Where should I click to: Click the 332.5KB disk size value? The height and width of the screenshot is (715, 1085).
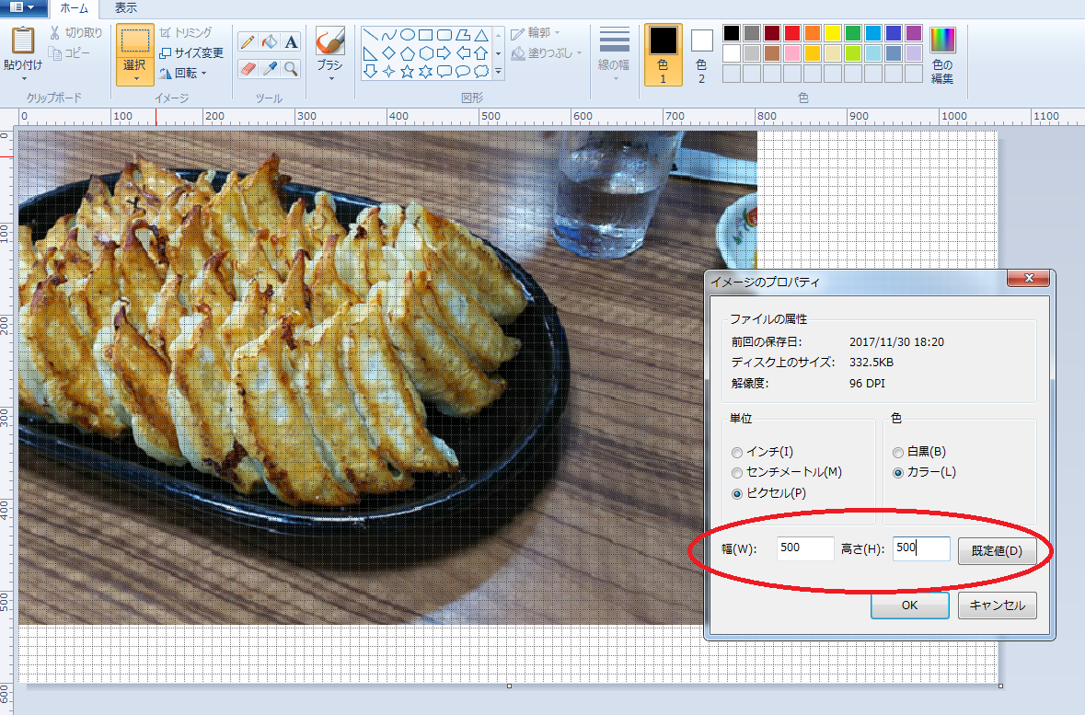(x=871, y=362)
